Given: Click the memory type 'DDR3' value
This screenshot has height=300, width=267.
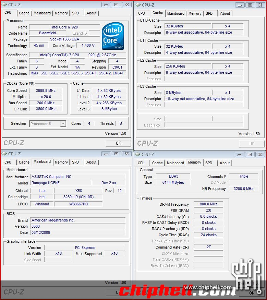Looking at the screenshot, I should point(173,176).
